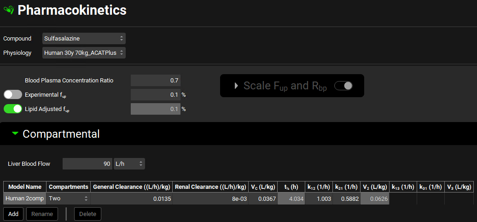Select the Human 2comp model row
The width and height of the screenshot is (477, 222).
click(25, 199)
